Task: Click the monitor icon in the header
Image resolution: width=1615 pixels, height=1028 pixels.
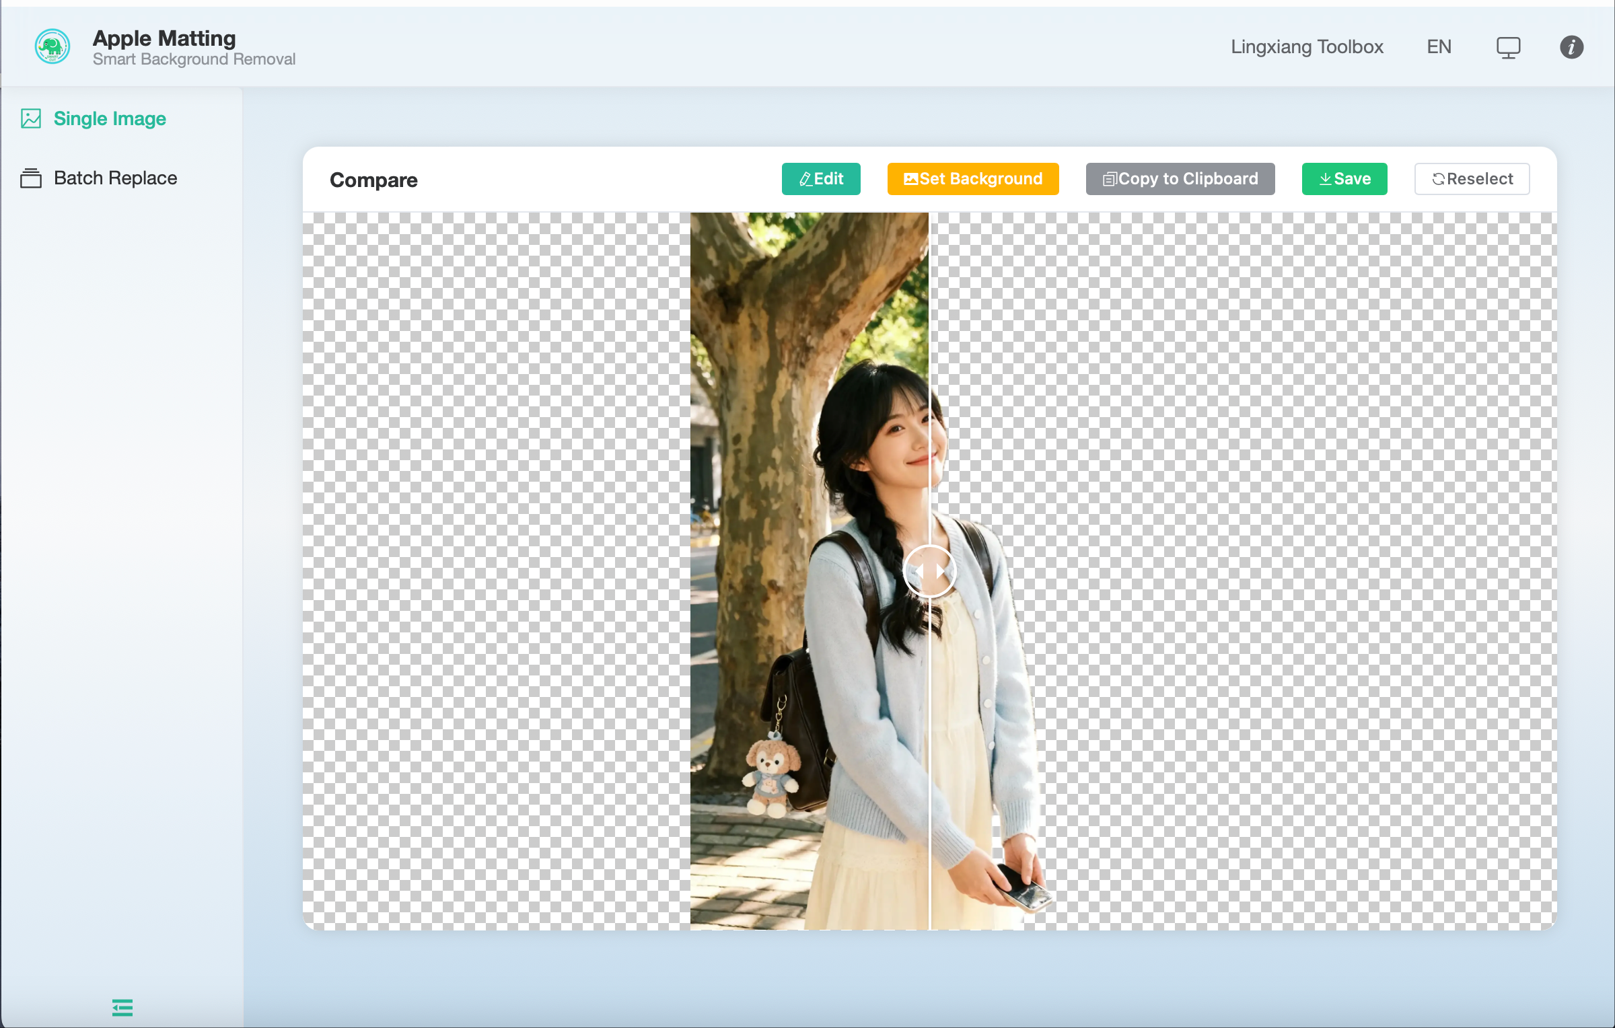Action: (1509, 46)
